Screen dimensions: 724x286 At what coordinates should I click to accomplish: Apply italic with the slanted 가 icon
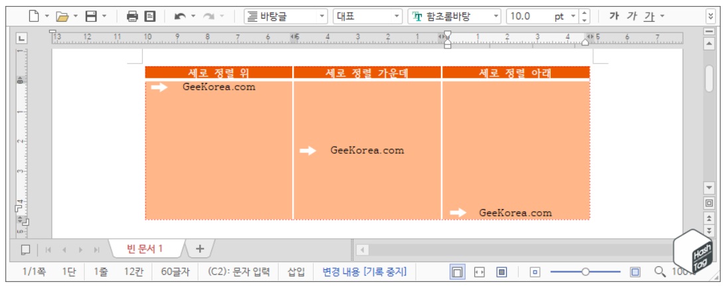[x=632, y=16]
